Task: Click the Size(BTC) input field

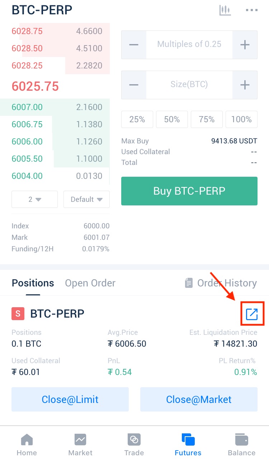Action: coord(189,85)
